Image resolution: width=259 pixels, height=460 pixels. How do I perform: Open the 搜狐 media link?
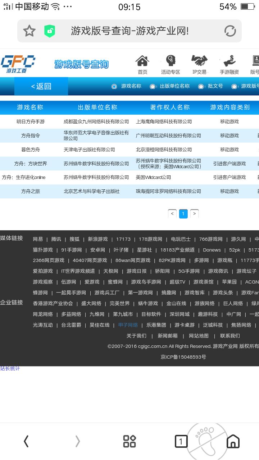pos(74,239)
